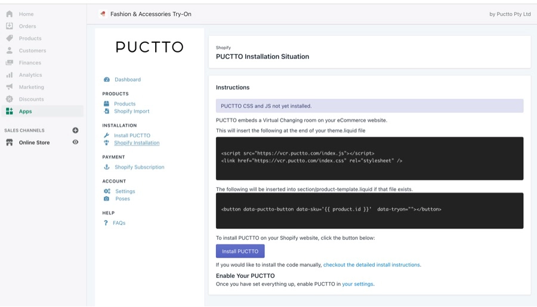Open the Shopify Installation link
This screenshot has height=307, width=537.
(x=137, y=142)
